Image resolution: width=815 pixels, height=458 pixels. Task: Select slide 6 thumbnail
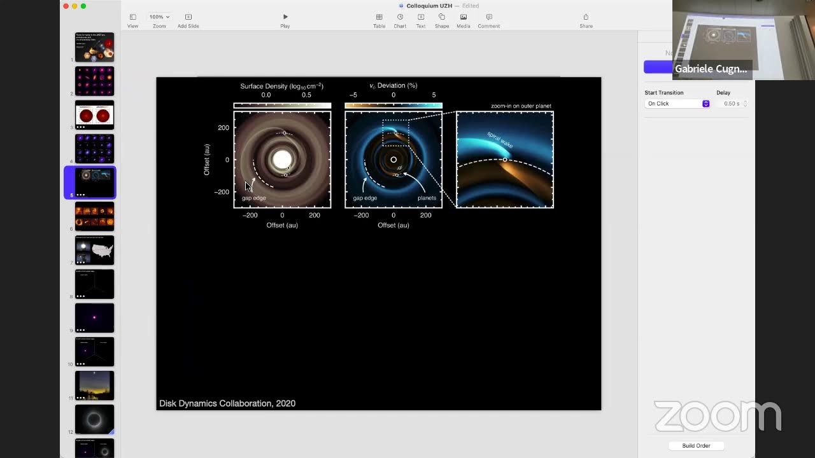click(95, 216)
